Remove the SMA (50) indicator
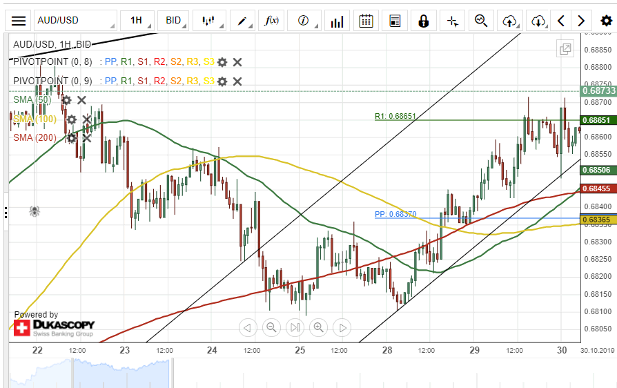 point(81,100)
